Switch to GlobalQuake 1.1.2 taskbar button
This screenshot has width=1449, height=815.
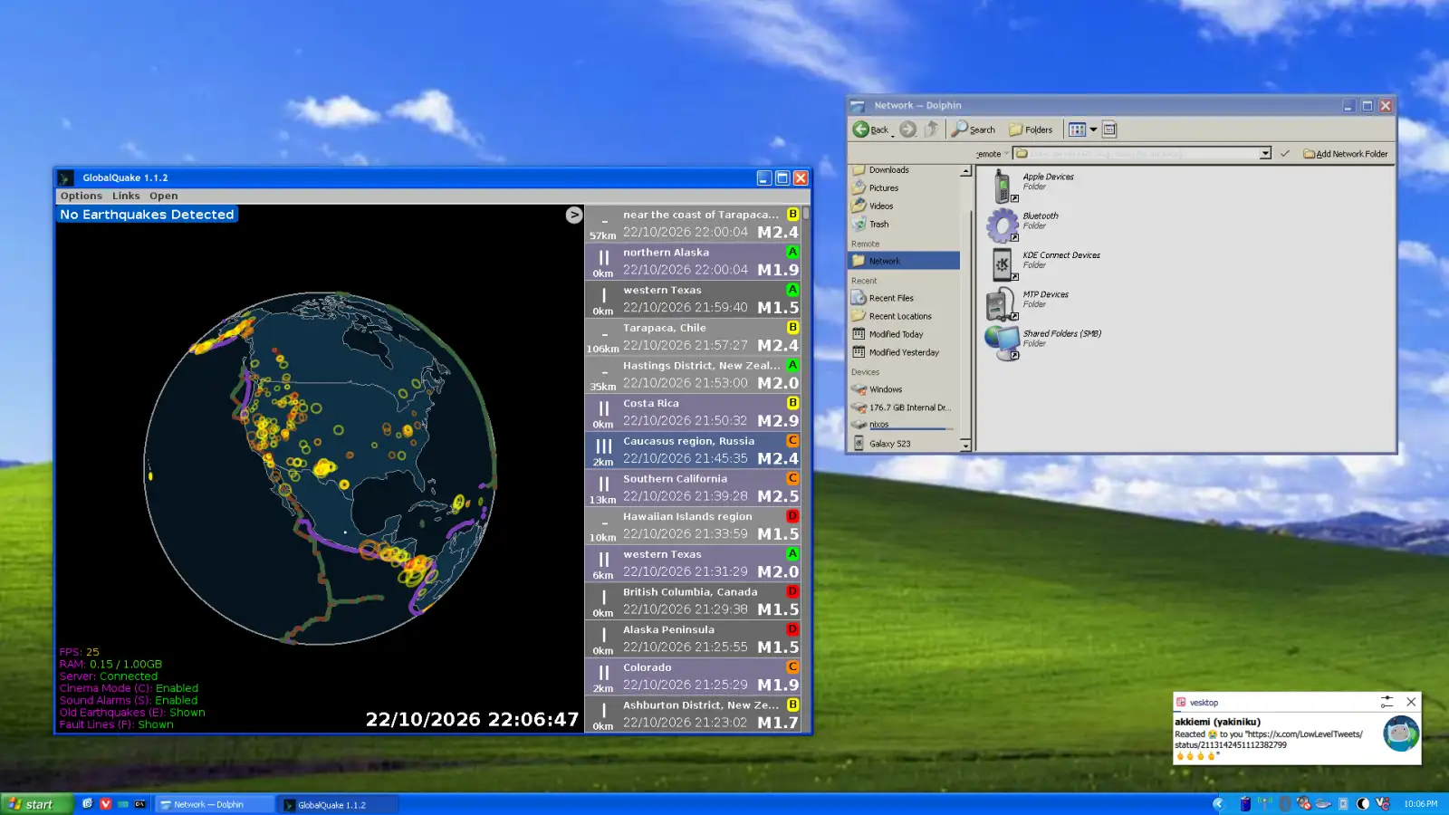[338, 804]
